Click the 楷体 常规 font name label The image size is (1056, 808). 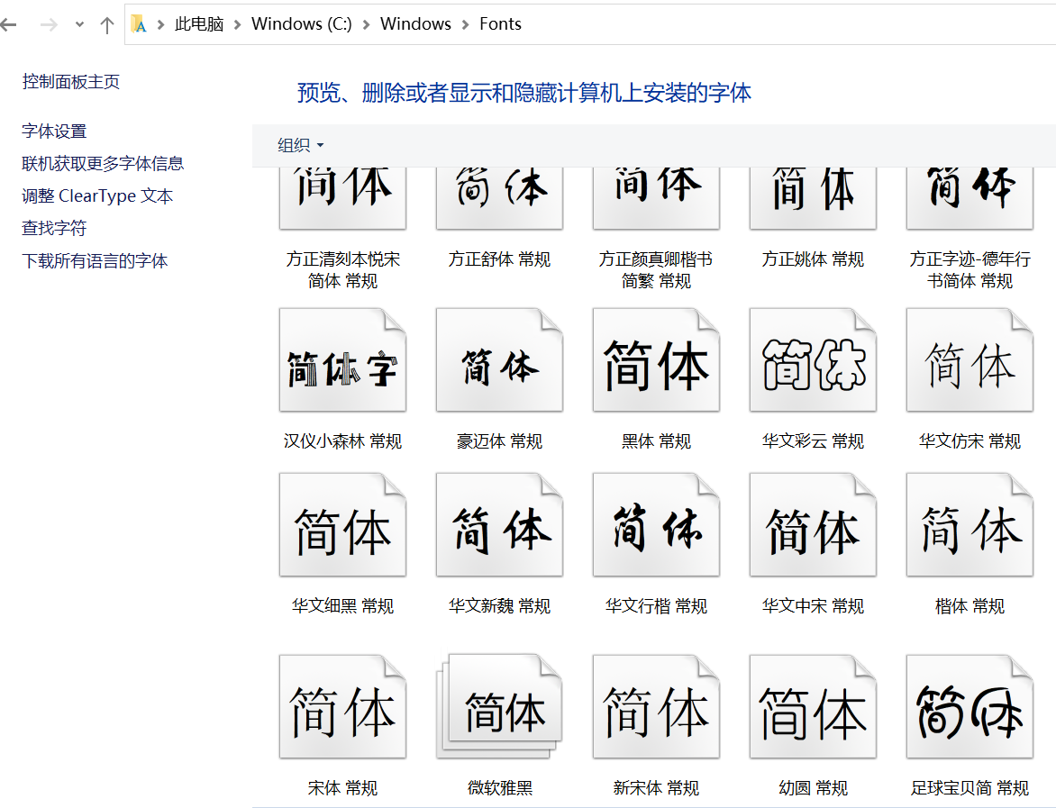970,606
